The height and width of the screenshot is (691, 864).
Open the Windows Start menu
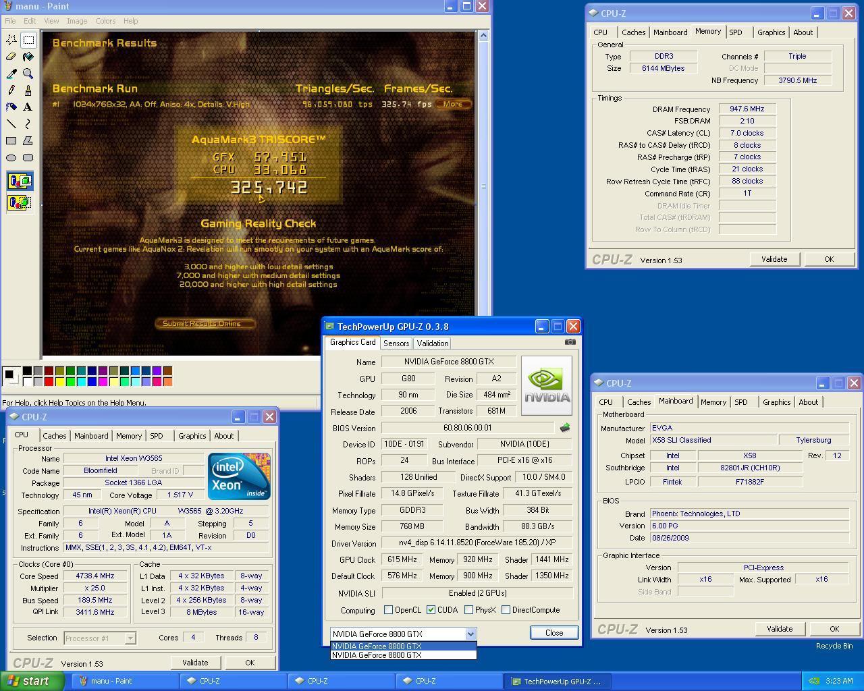tap(32, 681)
